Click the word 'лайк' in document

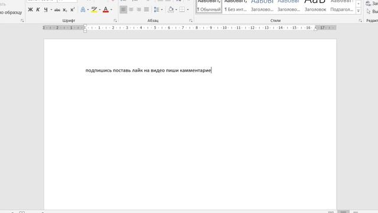[137, 70]
